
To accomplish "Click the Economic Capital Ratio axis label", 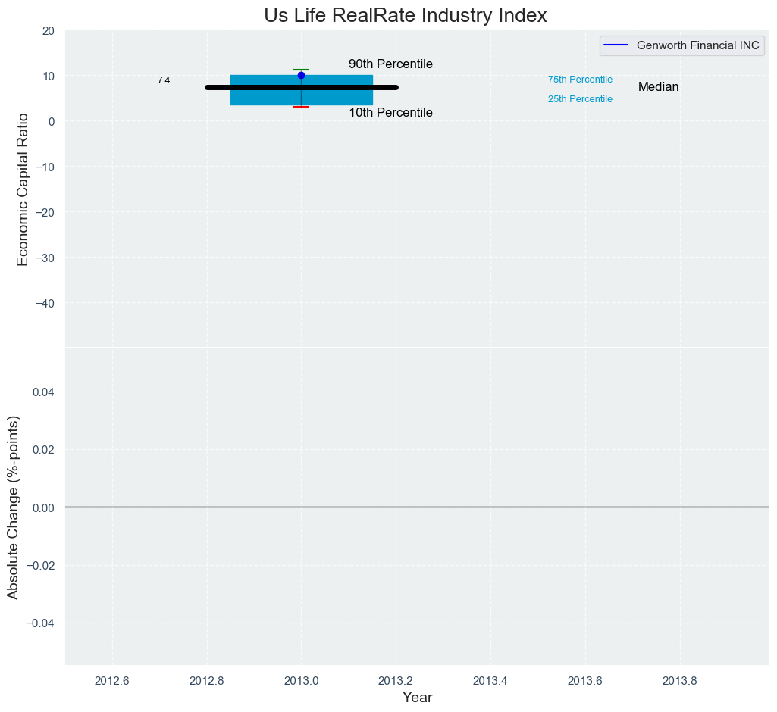I will (23, 189).
